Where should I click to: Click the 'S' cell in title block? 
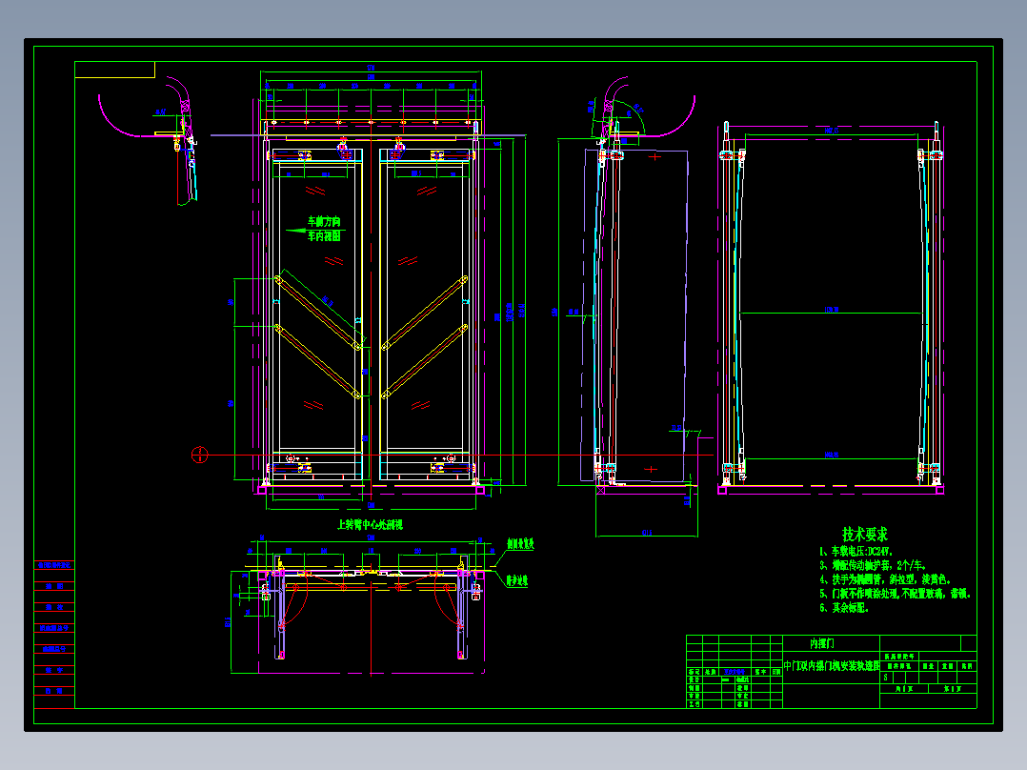coord(886,678)
